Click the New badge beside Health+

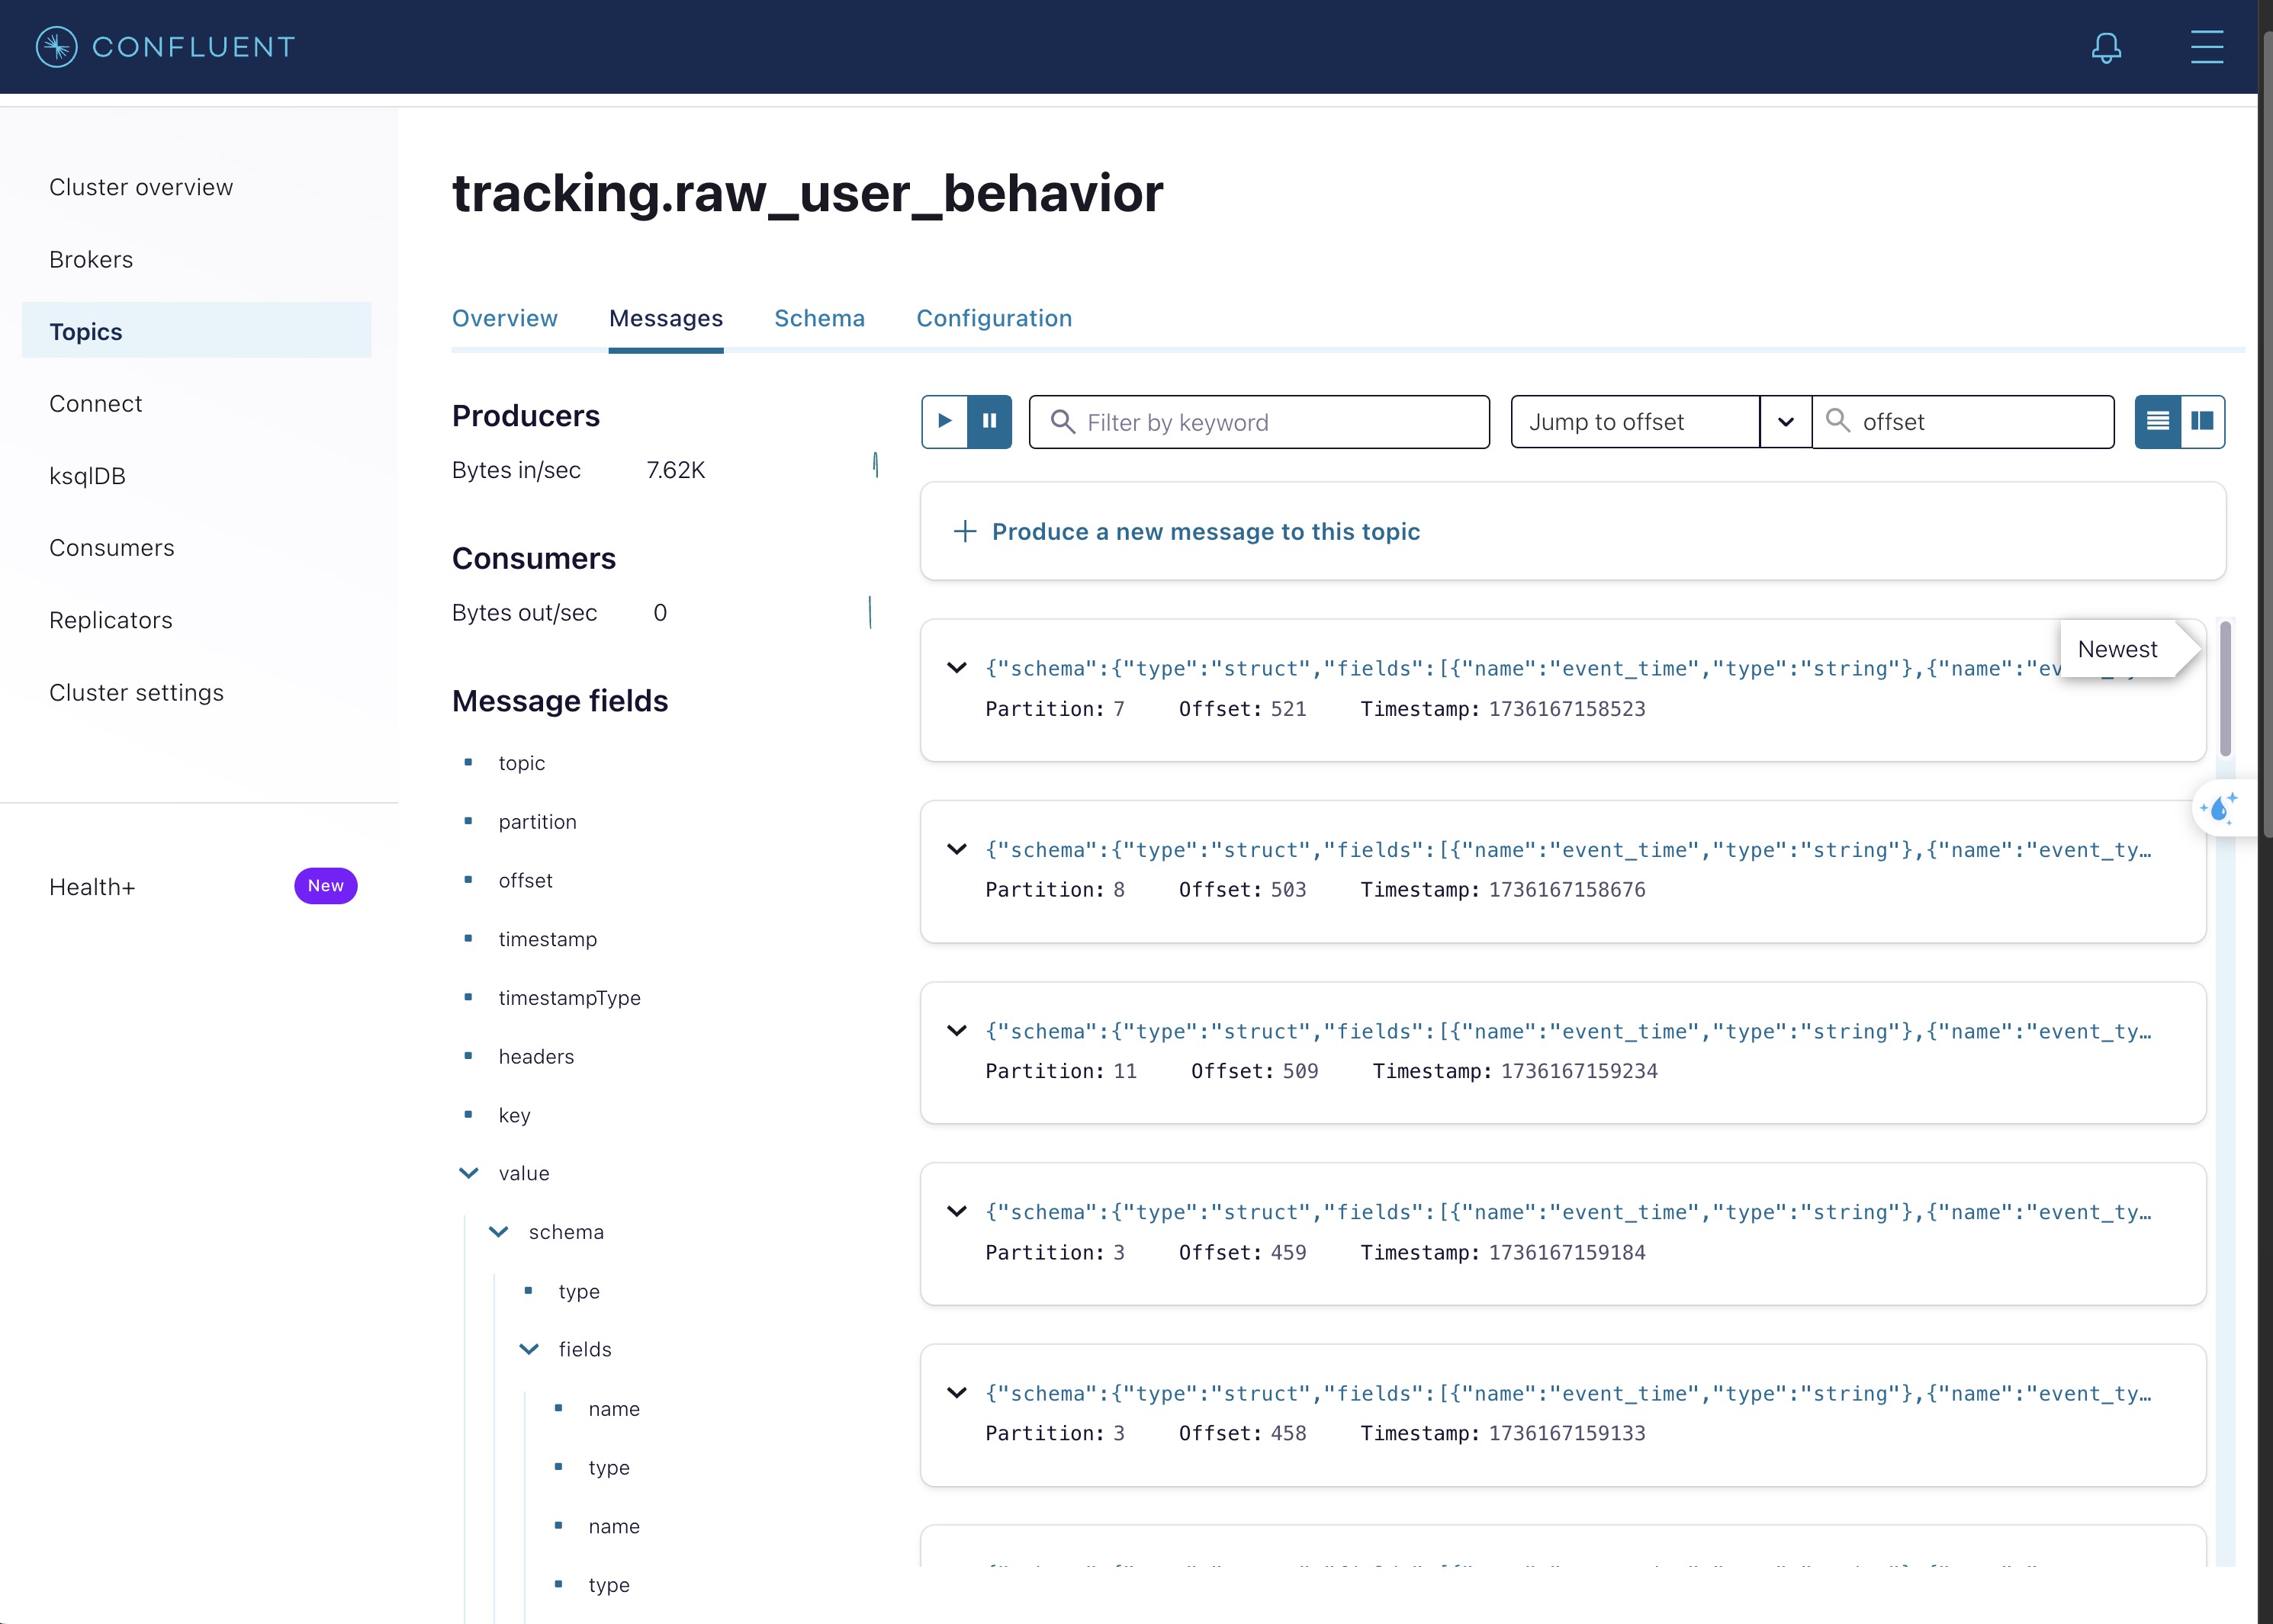[325, 886]
